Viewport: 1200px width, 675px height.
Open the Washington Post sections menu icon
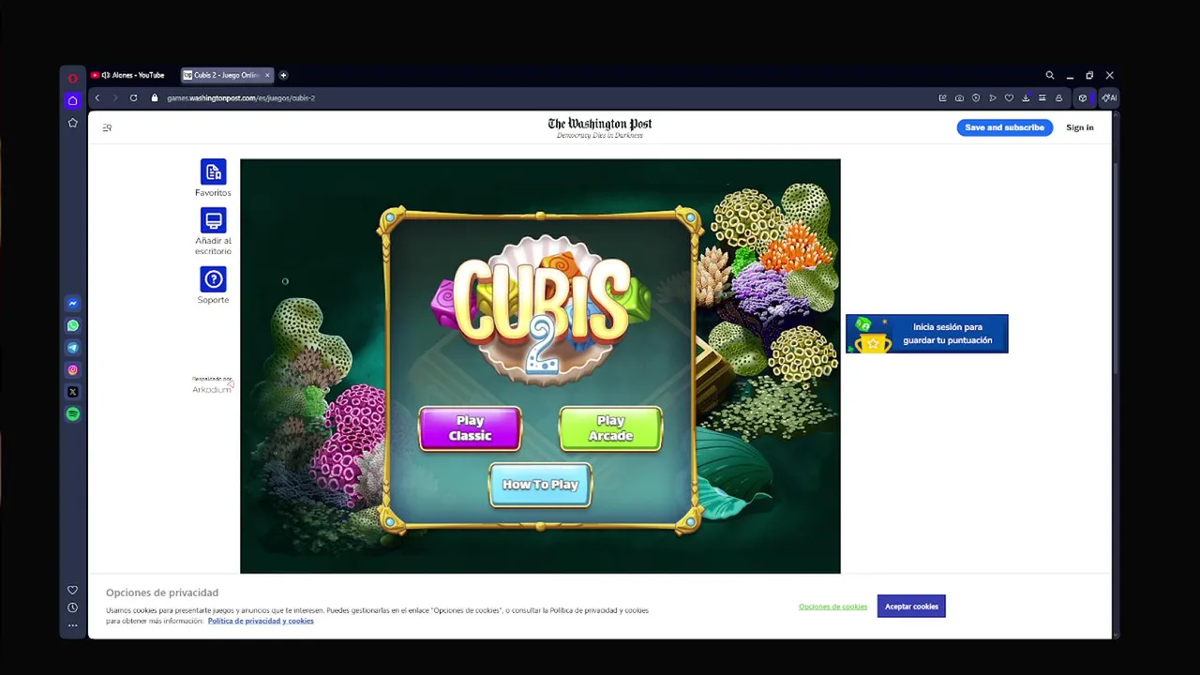click(107, 127)
